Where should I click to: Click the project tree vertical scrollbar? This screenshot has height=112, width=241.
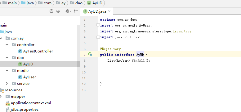click(x=78, y=68)
